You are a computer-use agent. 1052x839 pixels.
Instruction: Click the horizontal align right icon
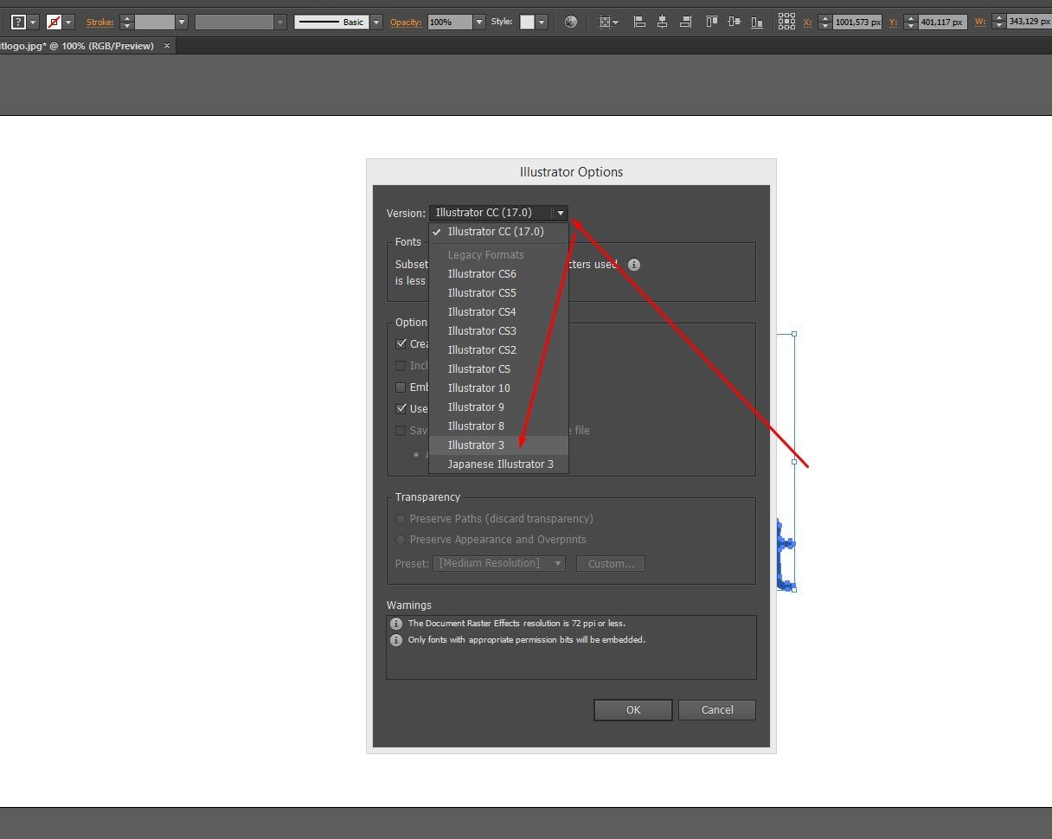685,22
